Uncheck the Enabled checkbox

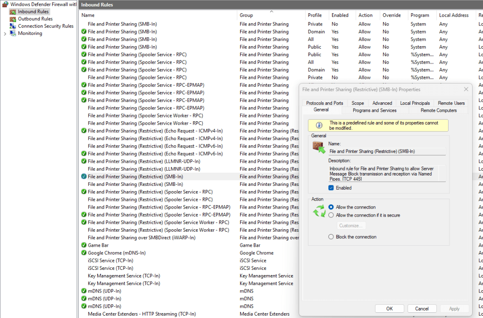click(x=331, y=188)
